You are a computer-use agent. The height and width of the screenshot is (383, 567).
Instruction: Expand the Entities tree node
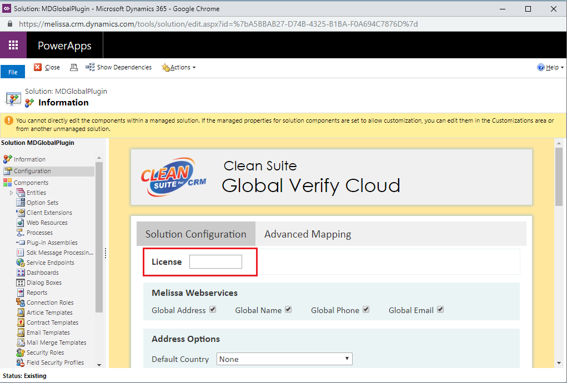(11, 193)
